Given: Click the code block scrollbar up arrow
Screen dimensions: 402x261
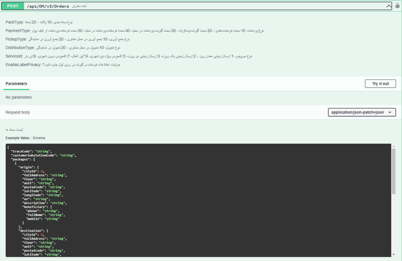Looking at the screenshot, I should pos(393,146).
